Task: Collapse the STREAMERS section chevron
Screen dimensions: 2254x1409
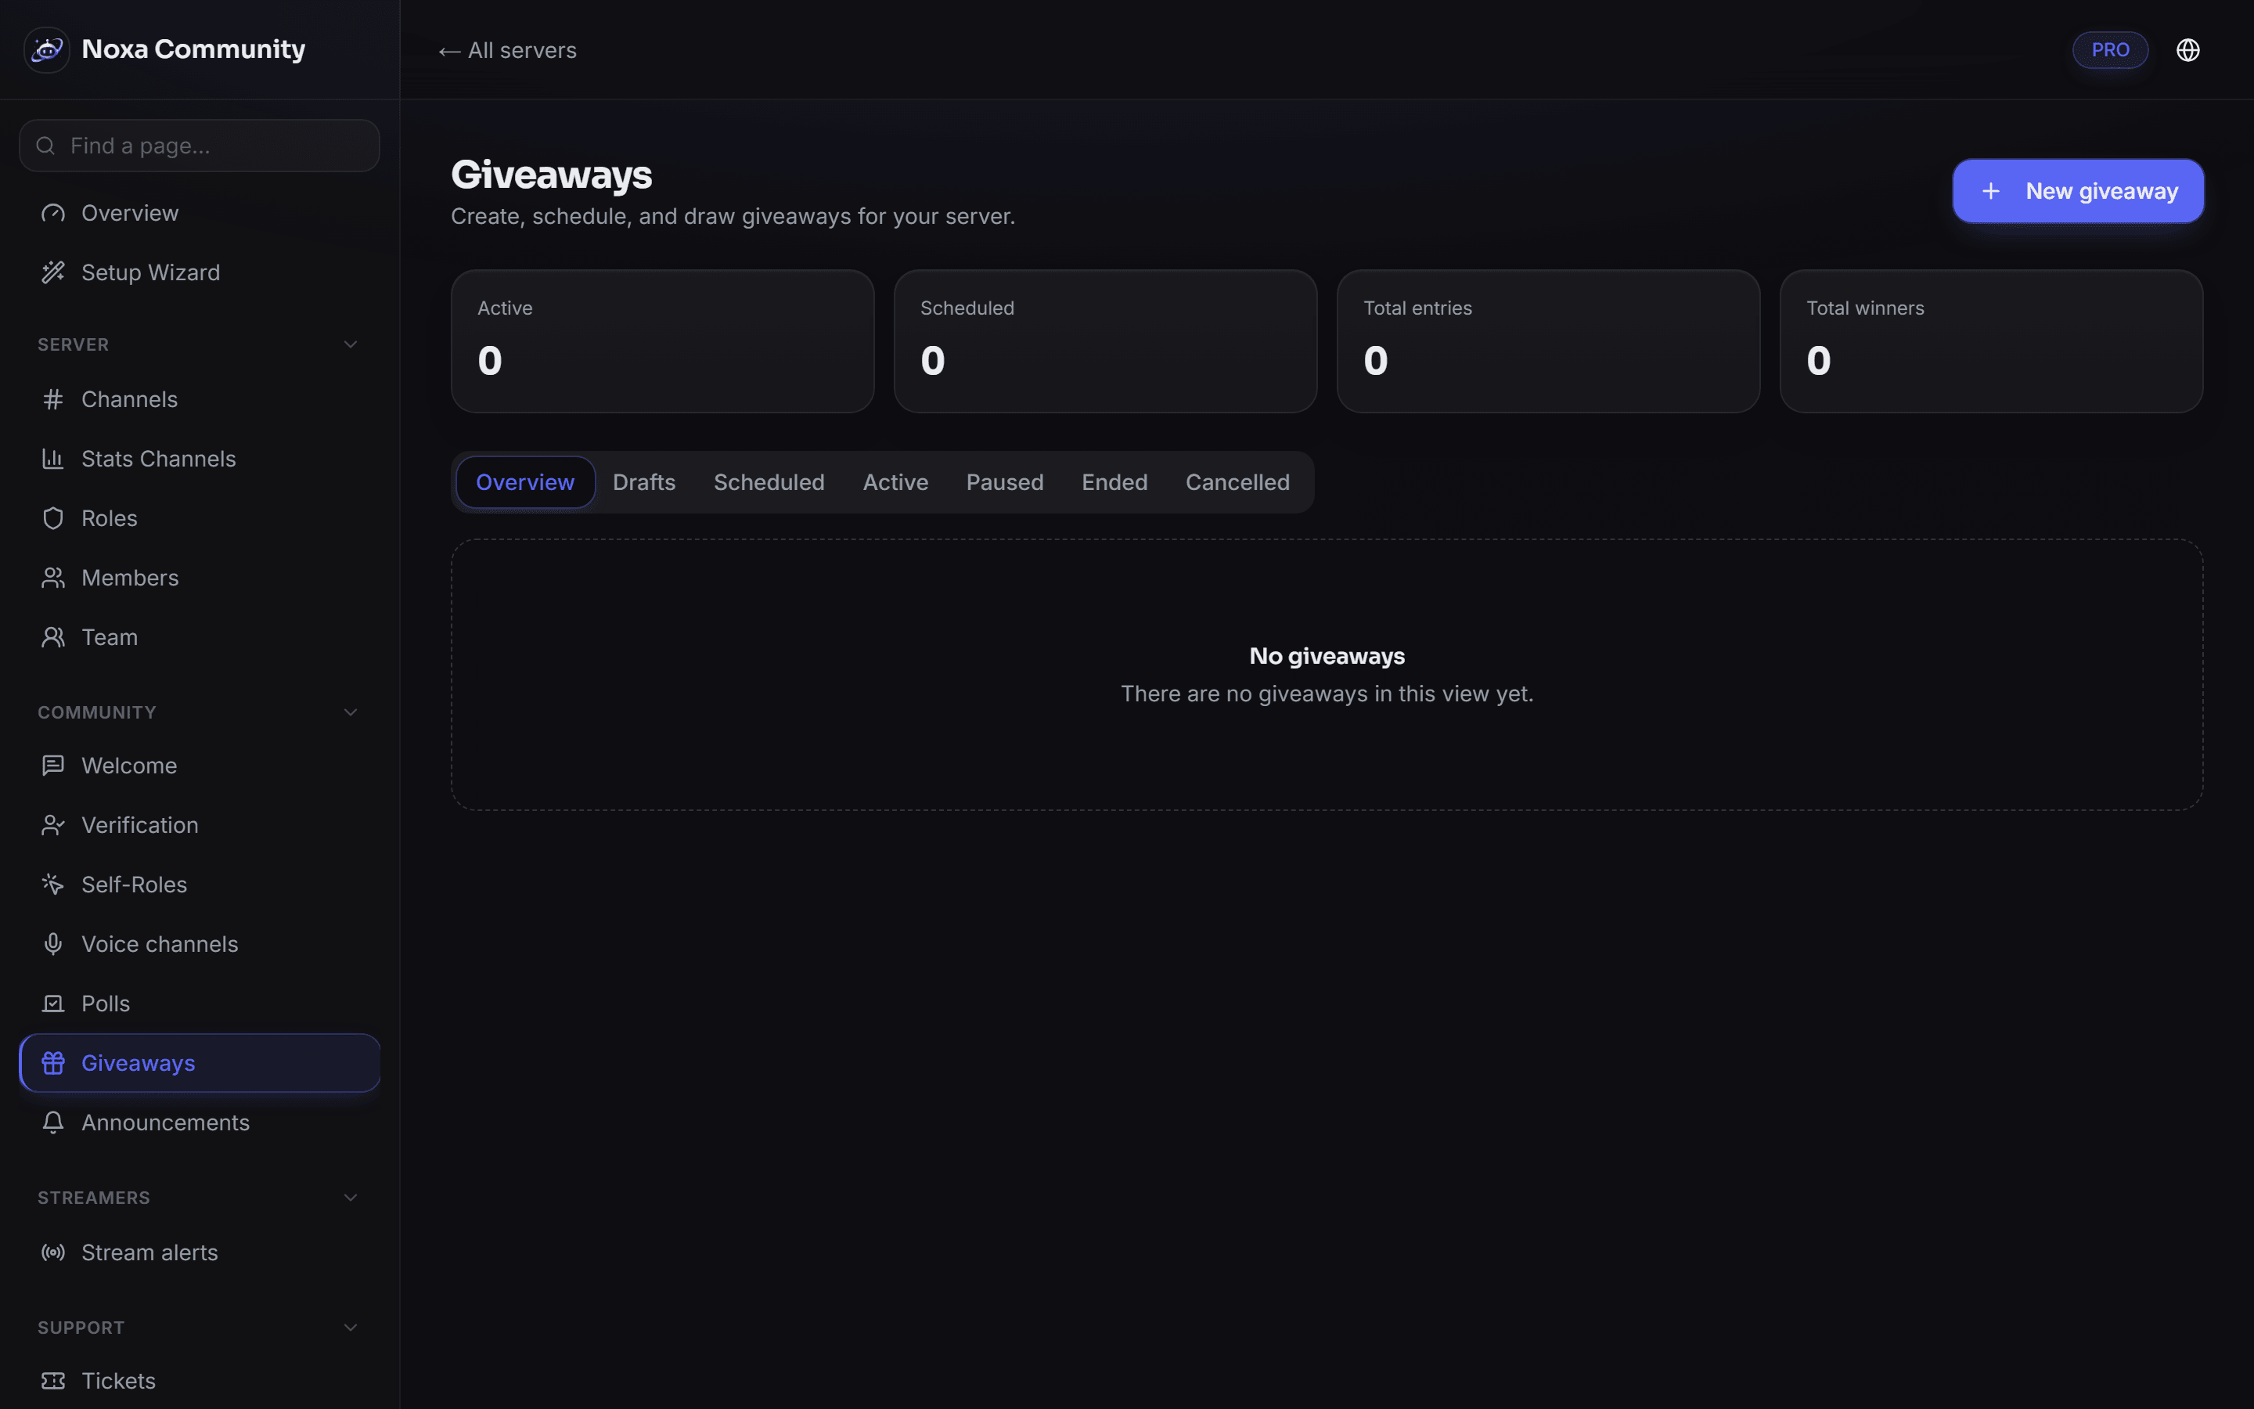Action: [x=351, y=1198]
